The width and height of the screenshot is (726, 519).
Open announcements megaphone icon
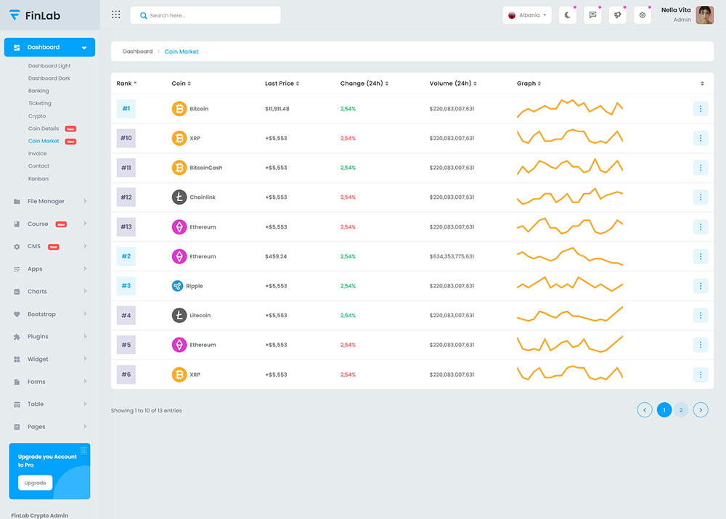(x=617, y=15)
